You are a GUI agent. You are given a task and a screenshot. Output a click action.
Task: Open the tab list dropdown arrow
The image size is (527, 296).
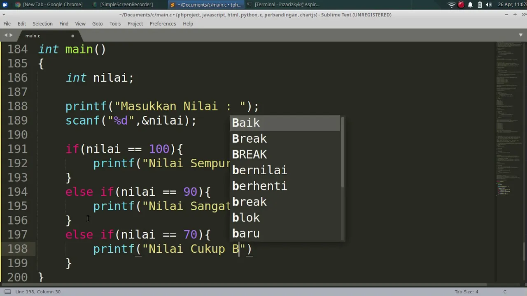[x=521, y=35]
